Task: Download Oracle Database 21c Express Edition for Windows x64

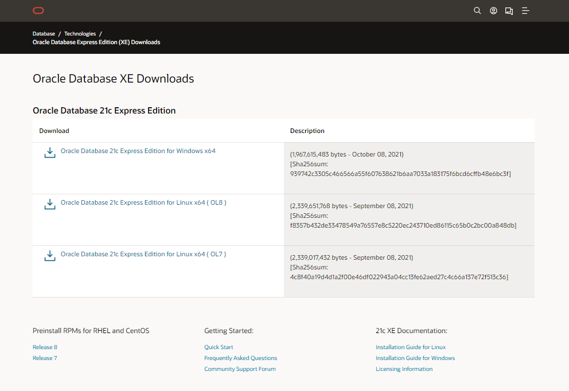Action: [138, 151]
